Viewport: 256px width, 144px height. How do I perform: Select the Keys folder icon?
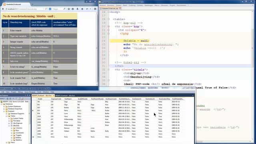[14, 130]
